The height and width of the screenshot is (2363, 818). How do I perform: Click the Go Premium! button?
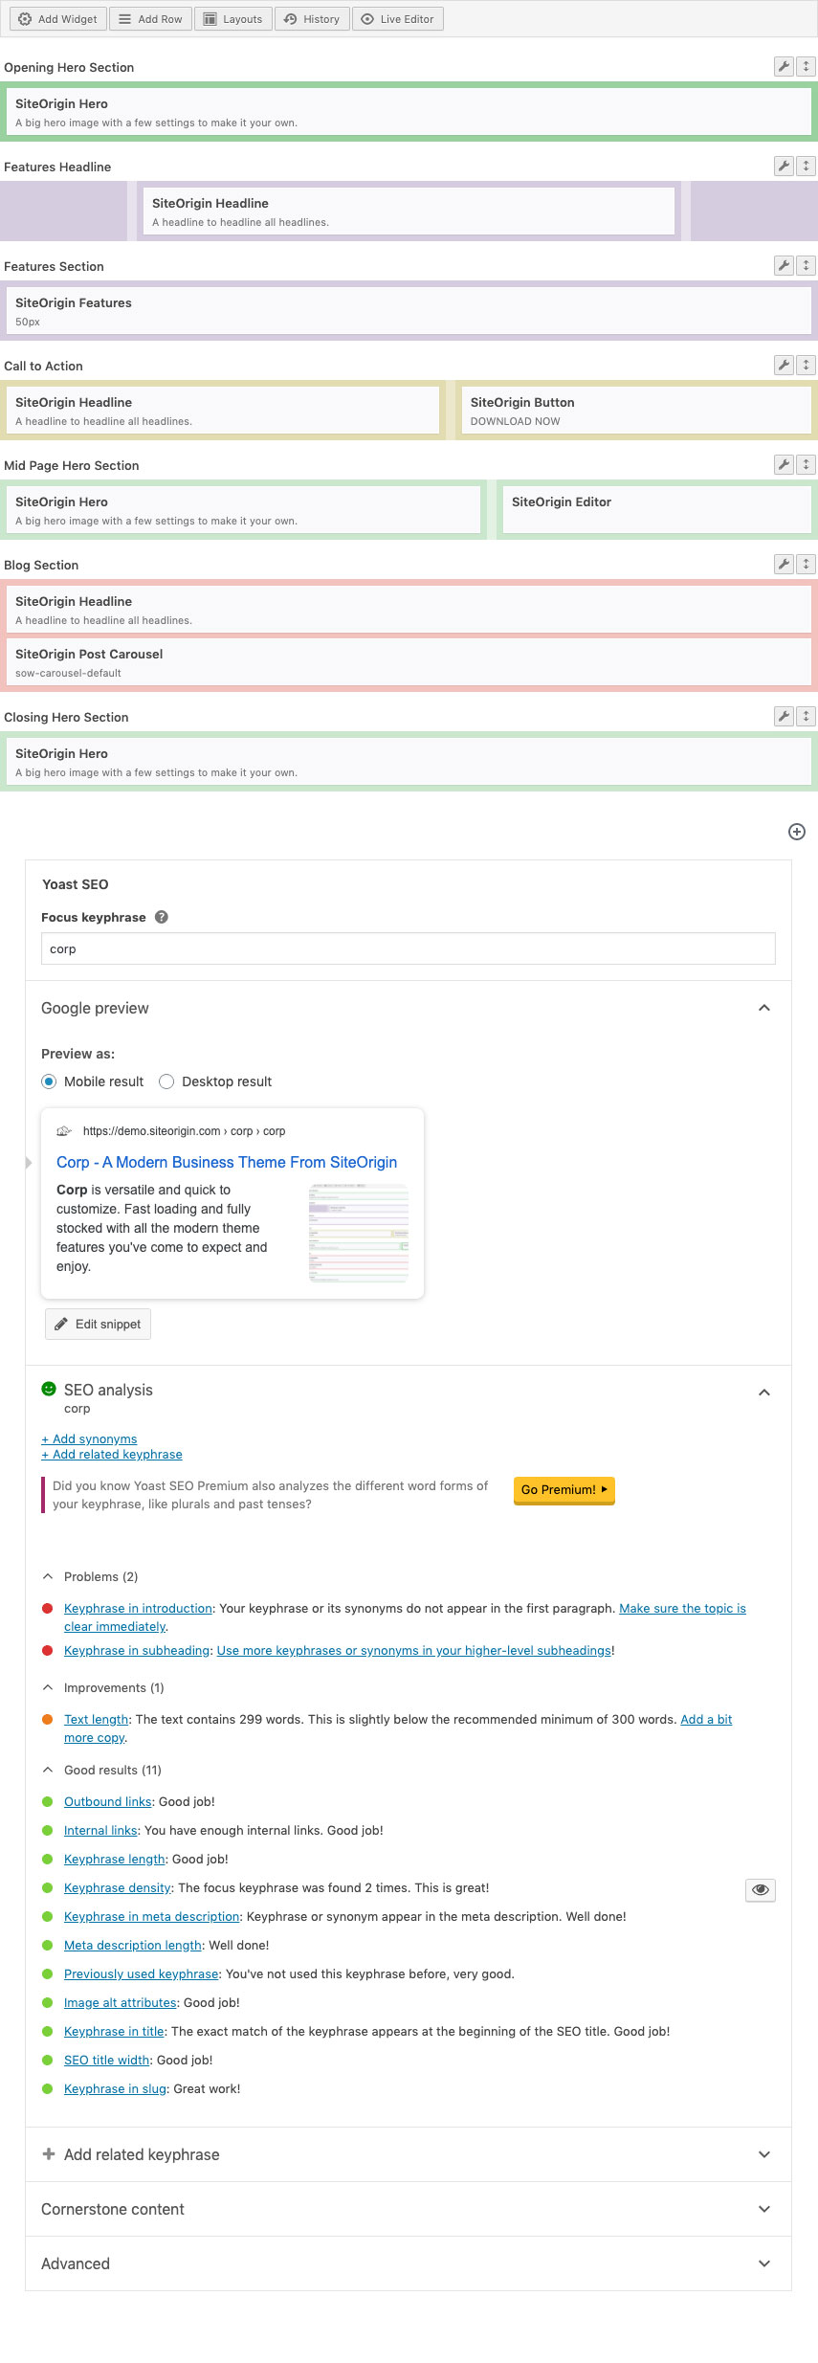pyautogui.click(x=564, y=1490)
